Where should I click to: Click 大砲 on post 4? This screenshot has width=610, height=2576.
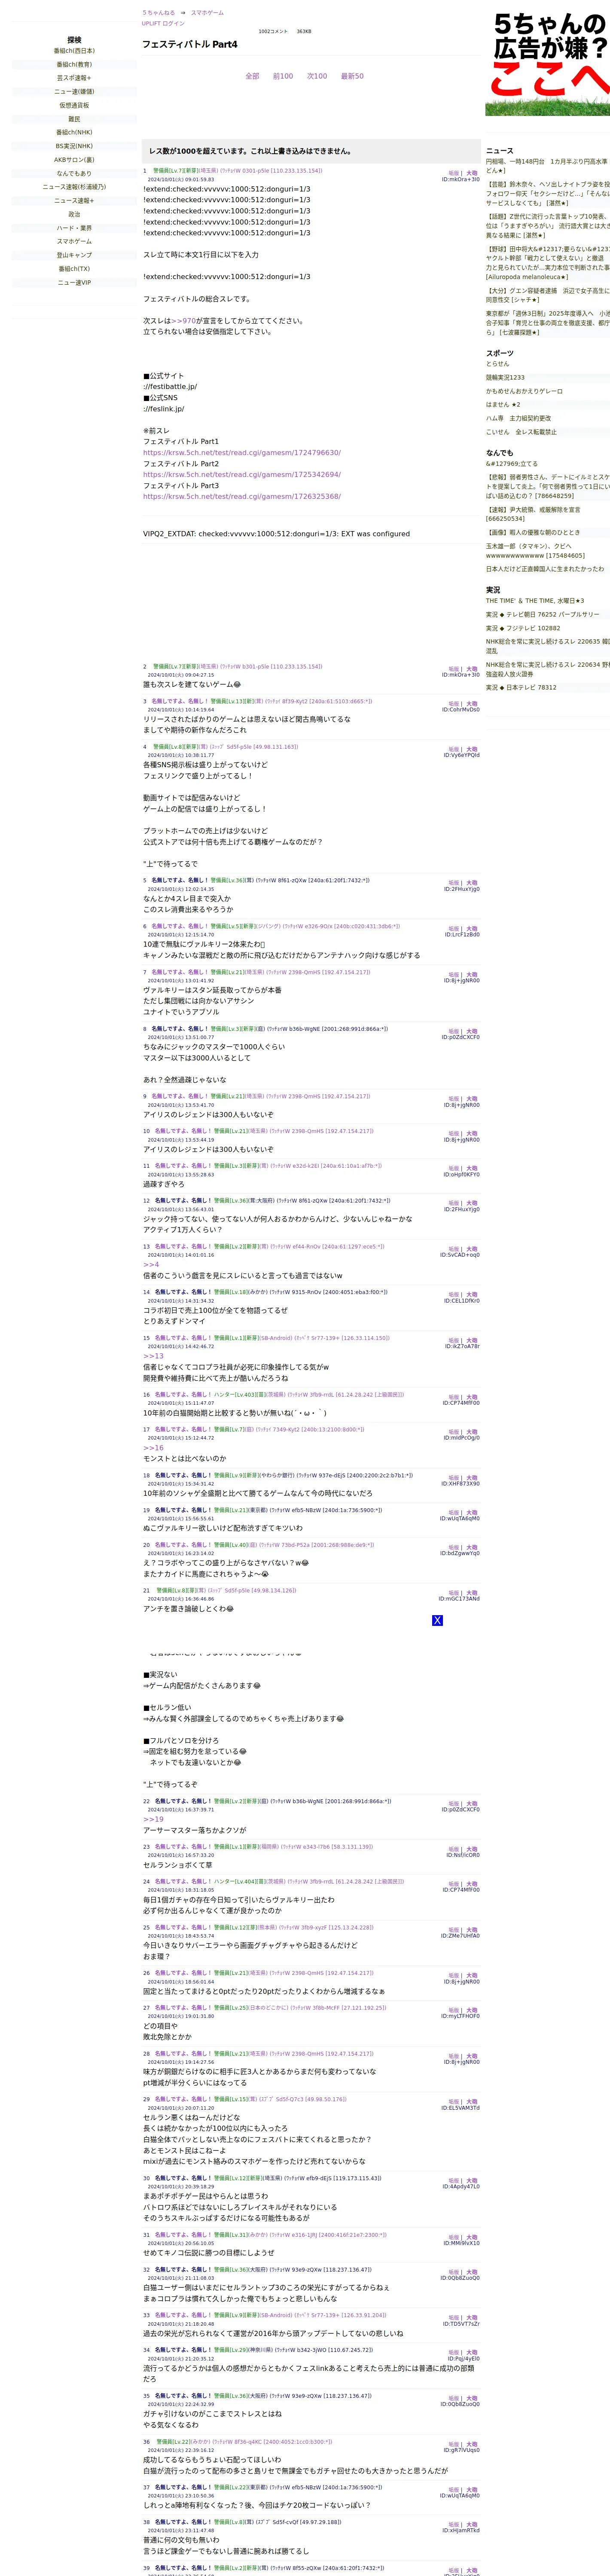tap(472, 749)
